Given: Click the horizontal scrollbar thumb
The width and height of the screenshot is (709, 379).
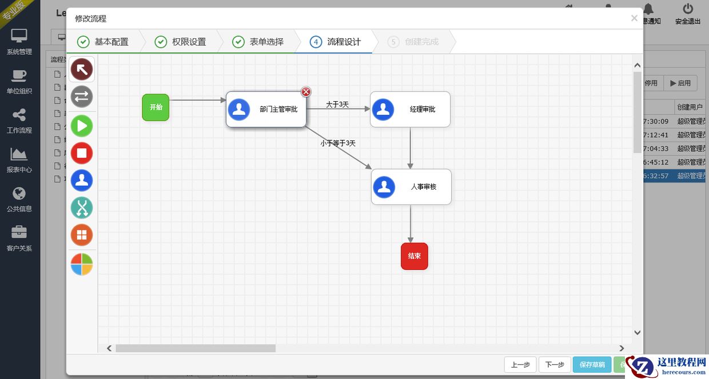Looking at the screenshot, I should point(196,348).
